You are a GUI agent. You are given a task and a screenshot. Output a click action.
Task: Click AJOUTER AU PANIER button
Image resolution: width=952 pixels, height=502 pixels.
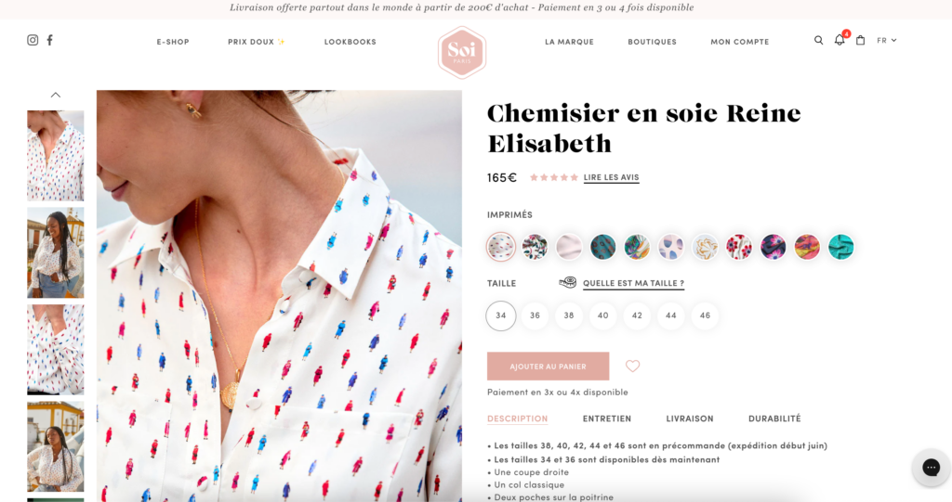point(549,367)
